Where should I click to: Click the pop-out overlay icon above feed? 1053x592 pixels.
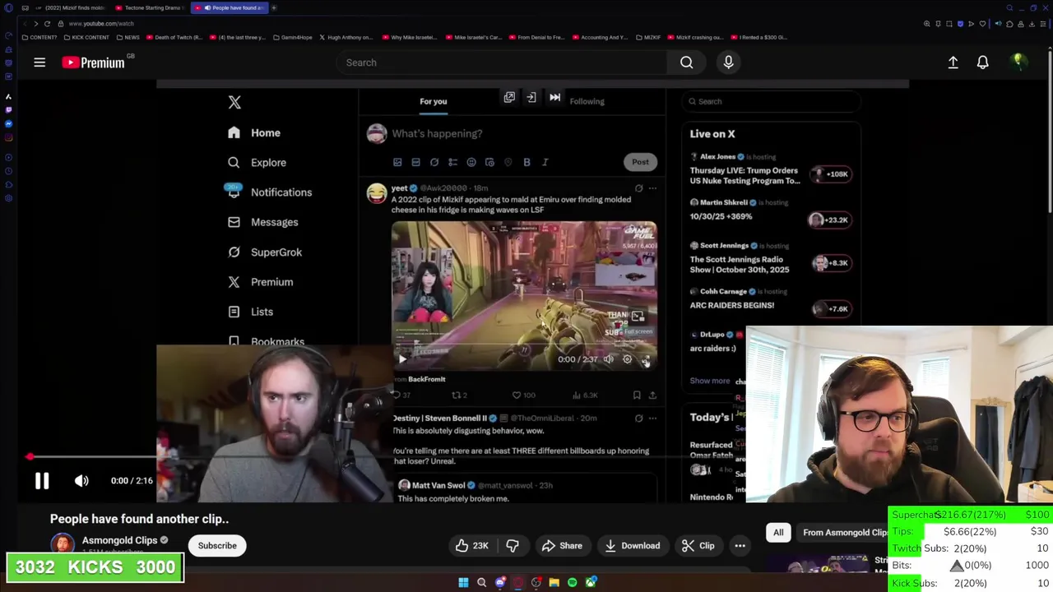pos(509,97)
